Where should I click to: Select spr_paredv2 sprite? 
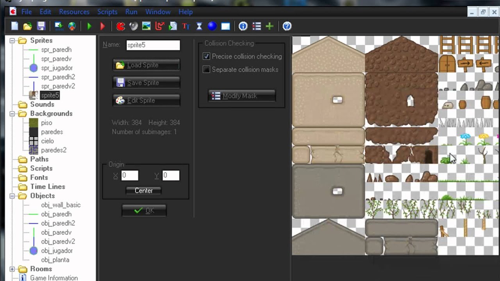[x=58, y=86]
